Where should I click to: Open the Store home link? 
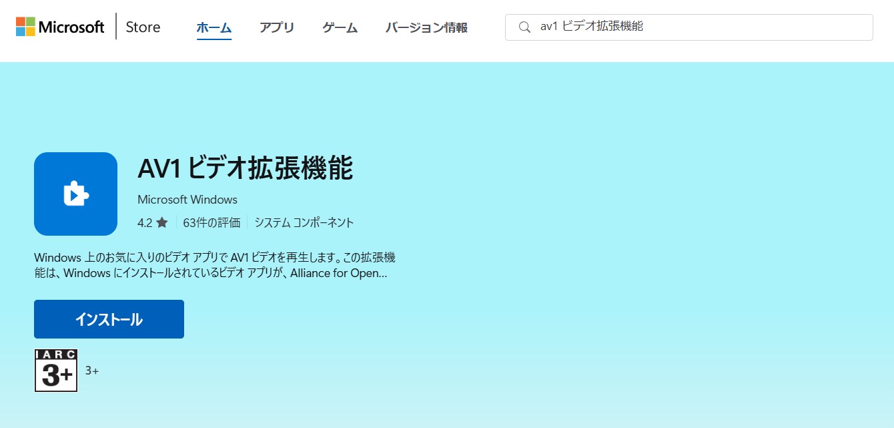tap(143, 27)
